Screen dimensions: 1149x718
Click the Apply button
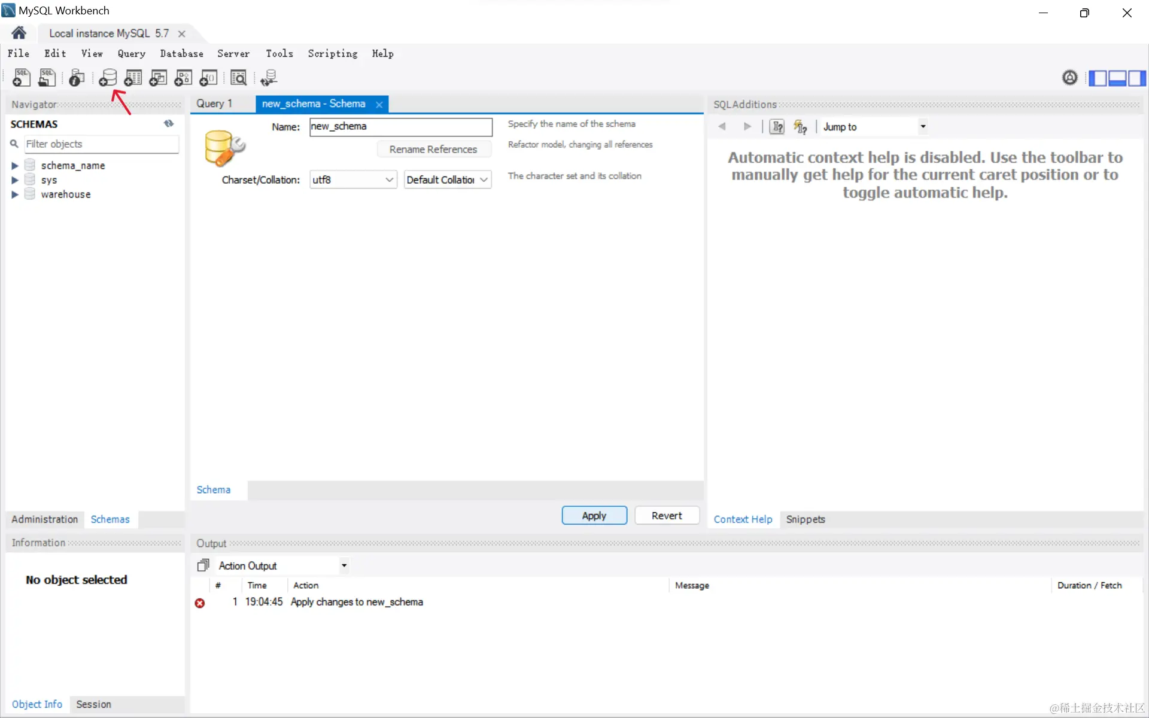(594, 515)
